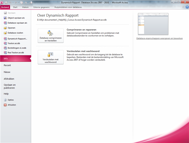Select Help in the backstage menu
This screenshot has width=189, height=143.
pos(16,94)
